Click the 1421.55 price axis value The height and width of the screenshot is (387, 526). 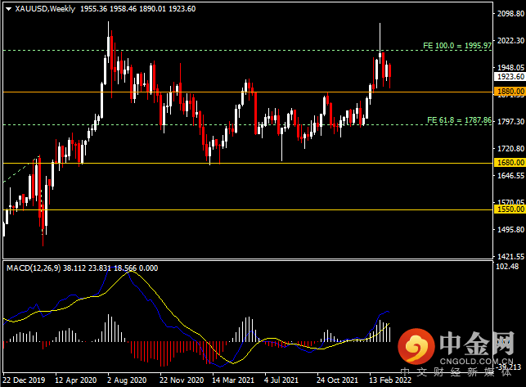tap(510, 256)
